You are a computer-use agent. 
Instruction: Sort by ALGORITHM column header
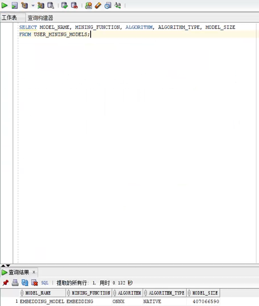pyautogui.click(x=128, y=293)
